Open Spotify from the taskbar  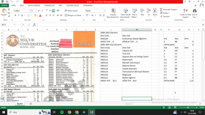coord(62,112)
